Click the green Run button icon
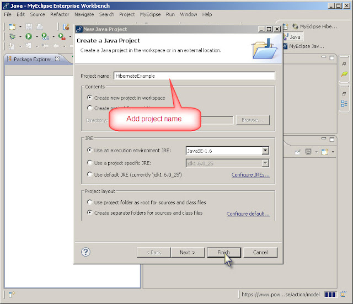This screenshot has width=353, height=304. 29,36
